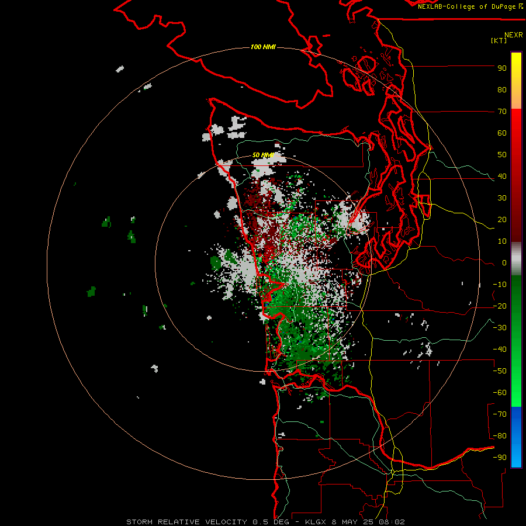Click the 30 value on velocity scale
The height and width of the screenshot is (526, 526).
(502, 198)
